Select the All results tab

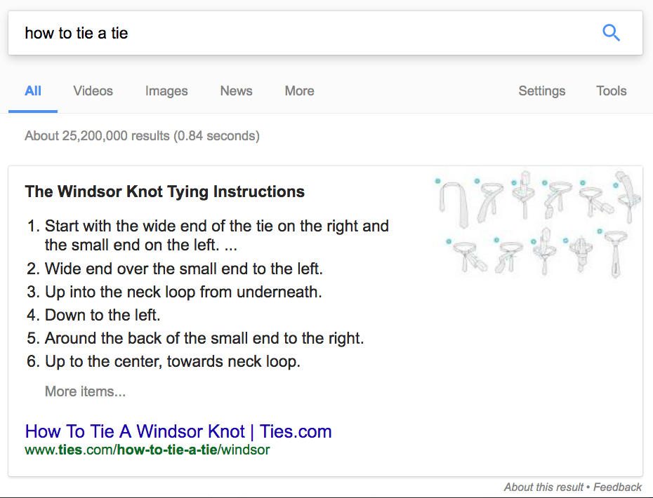click(33, 91)
